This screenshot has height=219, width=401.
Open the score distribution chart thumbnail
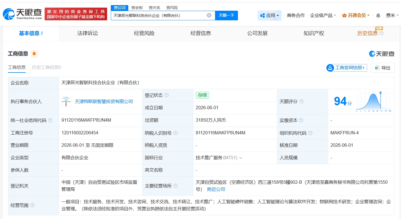[373, 101]
